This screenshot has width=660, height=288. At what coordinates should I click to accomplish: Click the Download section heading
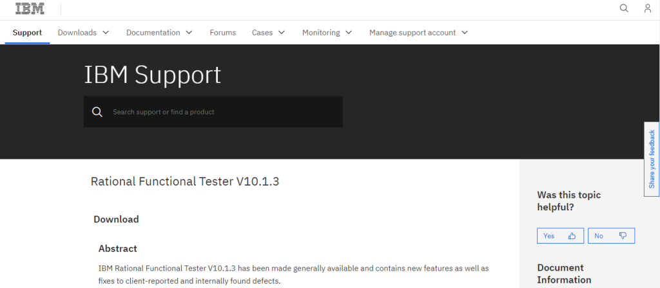[116, 219]
